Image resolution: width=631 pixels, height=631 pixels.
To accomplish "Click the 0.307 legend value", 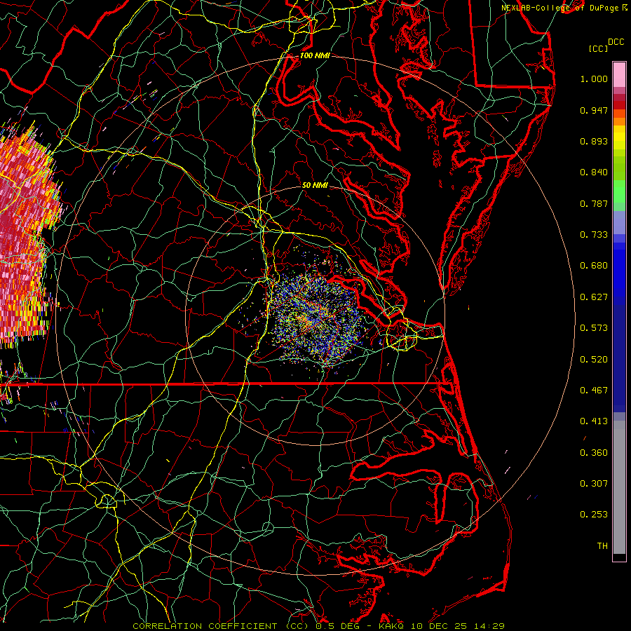I will click(x=594, y=484).
